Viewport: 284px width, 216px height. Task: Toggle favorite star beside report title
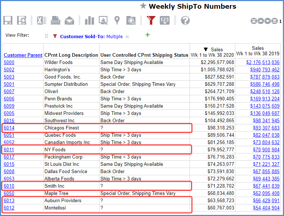(143, 6)
